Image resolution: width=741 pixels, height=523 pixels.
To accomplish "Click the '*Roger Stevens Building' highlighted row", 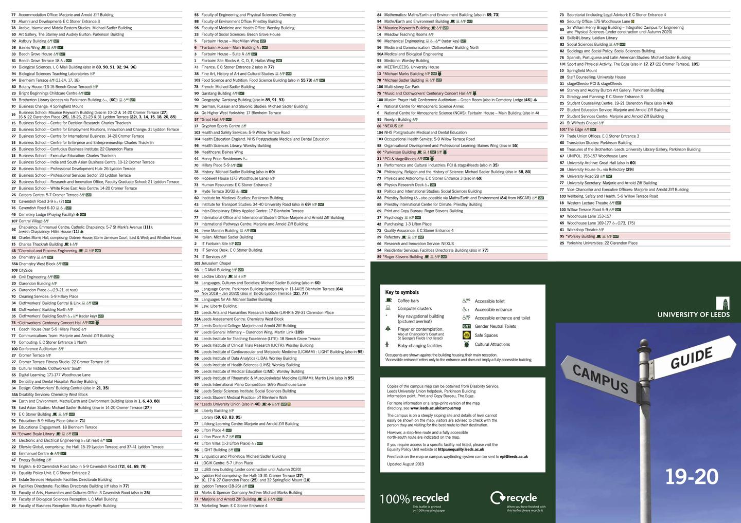I will pyautogui.click(x=462, y=257).
